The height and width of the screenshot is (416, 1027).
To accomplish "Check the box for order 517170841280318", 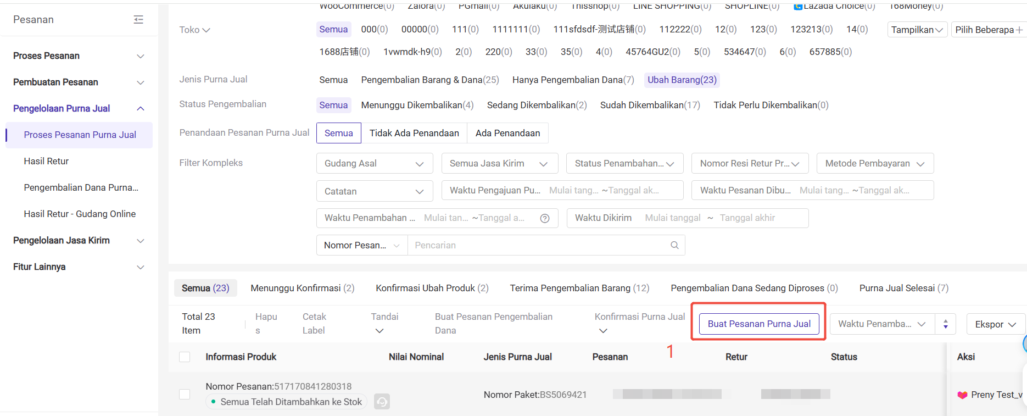I will (x=185, y=394).
